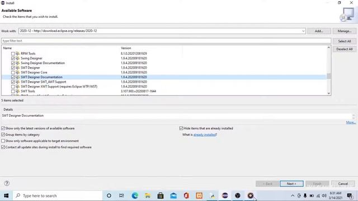Click the Select All button
The height and width of the screenshot is (201, 358).
click(x=345, y=41)
